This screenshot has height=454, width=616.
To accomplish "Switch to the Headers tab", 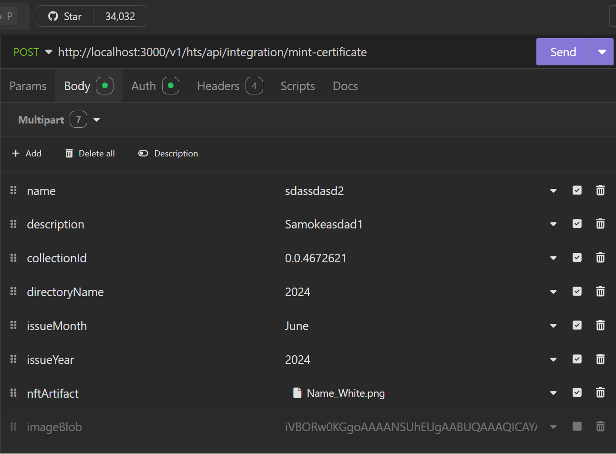I will [218, 86].
